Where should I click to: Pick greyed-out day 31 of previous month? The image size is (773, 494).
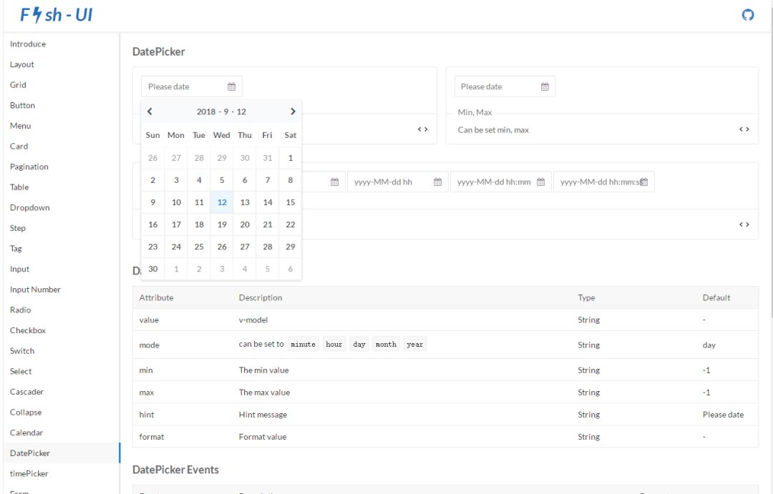(268, 157)
